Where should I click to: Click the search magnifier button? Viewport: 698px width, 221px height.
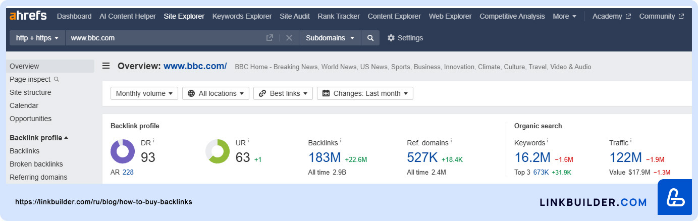pos(370,38)
